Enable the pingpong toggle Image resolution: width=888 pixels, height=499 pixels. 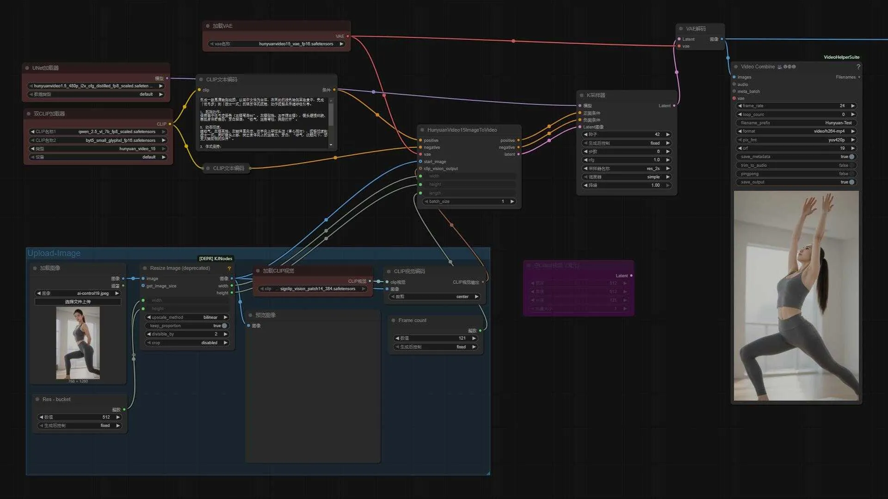851,174
